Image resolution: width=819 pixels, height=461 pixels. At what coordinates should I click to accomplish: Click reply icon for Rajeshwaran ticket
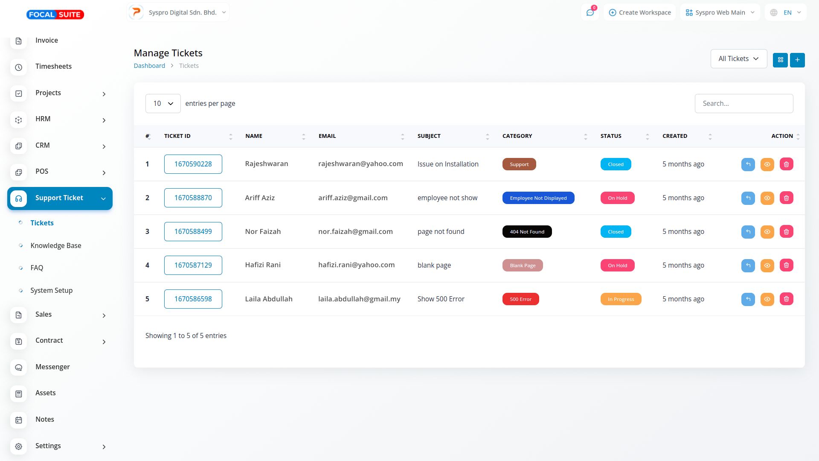[748, 164]
